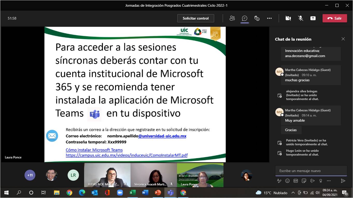
Task: Click the Microsoft Teams taskbar icon
Action: [170, 193]
